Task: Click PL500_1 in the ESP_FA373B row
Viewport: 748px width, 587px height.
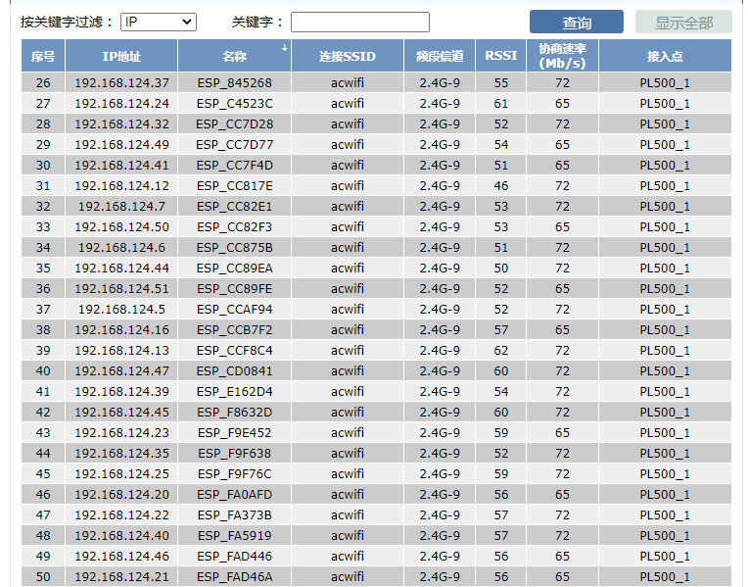Action: (665, 515)
